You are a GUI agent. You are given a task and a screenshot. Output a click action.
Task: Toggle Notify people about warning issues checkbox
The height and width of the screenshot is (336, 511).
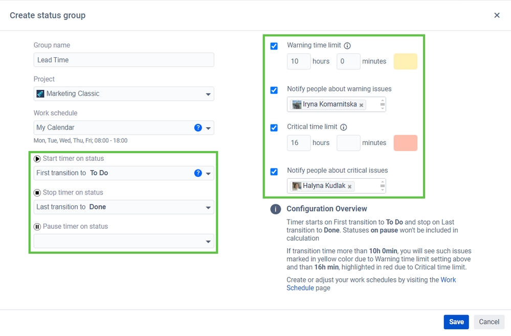pos(274,90)
